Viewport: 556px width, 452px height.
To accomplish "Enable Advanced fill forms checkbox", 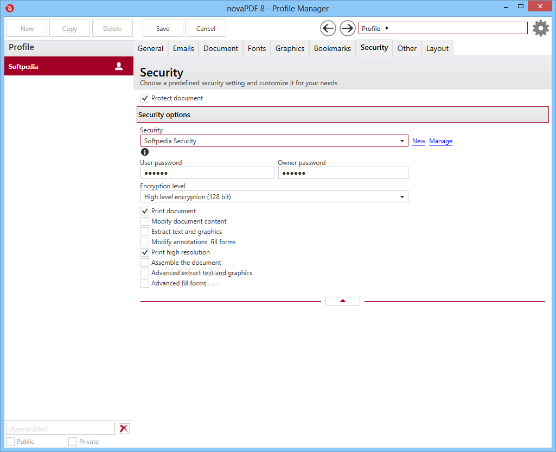I will pyautogui.click(x=145, y=283).
